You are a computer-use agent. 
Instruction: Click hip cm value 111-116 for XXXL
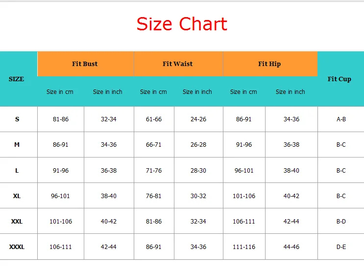(244, 247)
